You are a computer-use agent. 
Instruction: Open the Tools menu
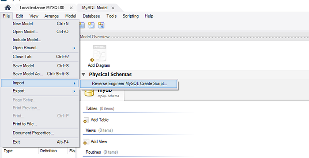112,16
